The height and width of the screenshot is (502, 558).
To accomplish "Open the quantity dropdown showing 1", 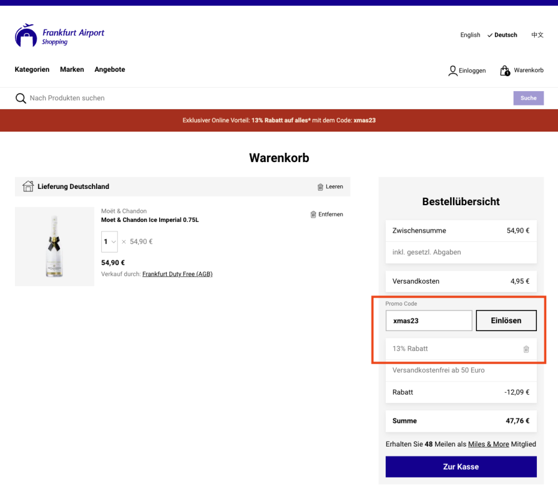I will point(109,242).
